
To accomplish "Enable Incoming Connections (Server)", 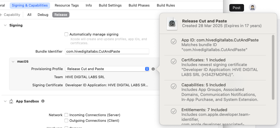I will (x=66, y=115).
